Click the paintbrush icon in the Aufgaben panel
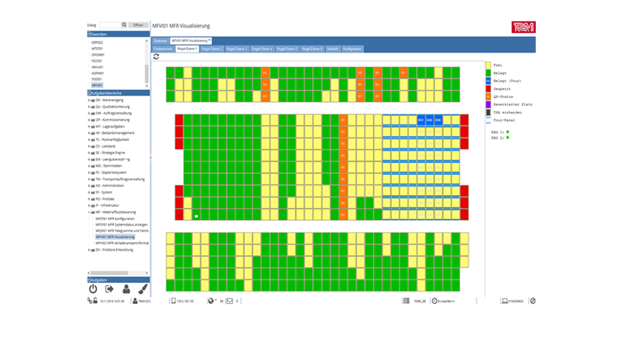 pos(142,288)
